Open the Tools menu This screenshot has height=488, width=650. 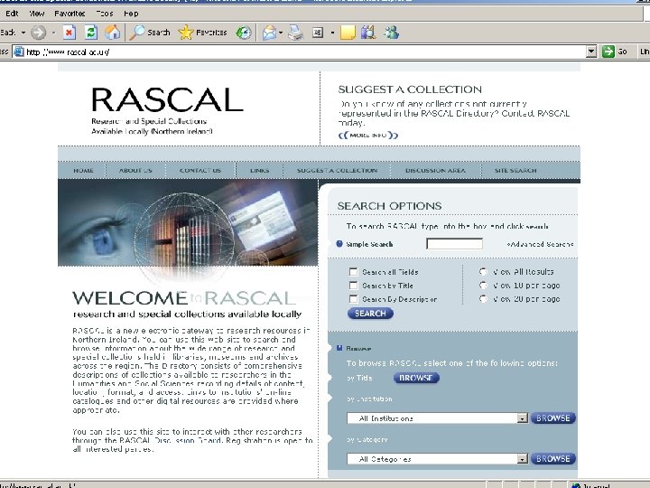[105, 14]
